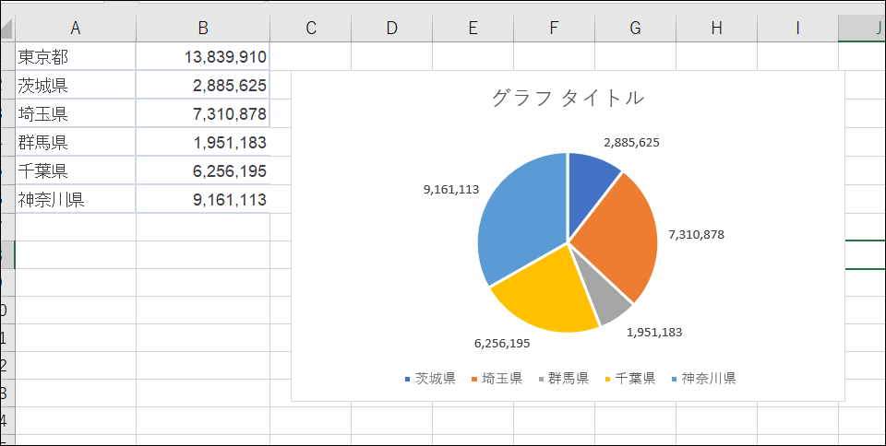Select column E header
Viewport: 886px width, 446px height.
click(473, 29)
